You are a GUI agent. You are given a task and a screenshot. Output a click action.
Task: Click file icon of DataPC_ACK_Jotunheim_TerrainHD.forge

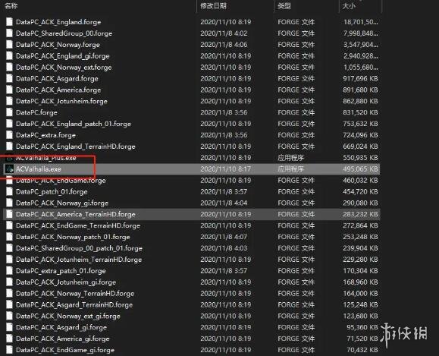10,260
